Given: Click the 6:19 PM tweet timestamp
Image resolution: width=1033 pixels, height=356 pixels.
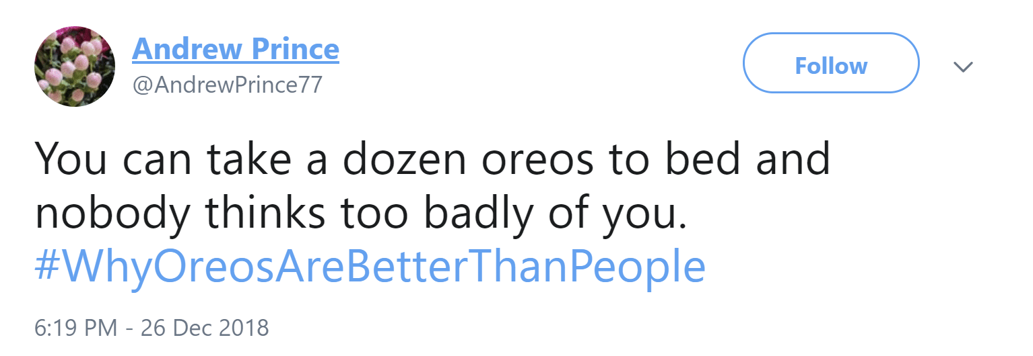Looking at the screenshot, I should [x=75, y=328].
